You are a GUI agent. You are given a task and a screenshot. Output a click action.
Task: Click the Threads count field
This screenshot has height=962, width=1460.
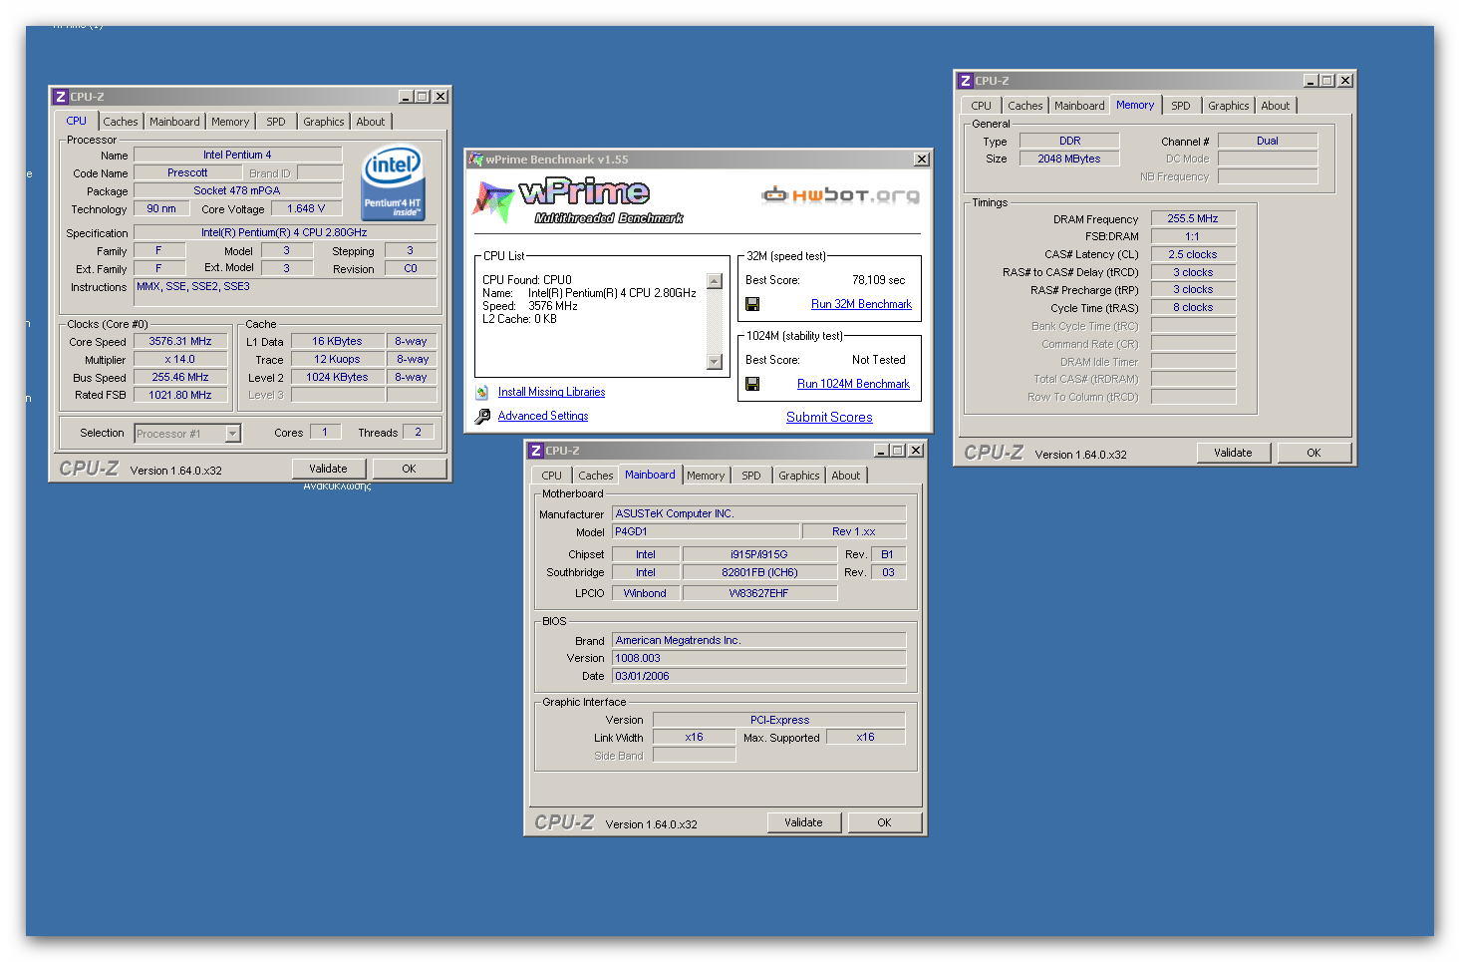419,432
